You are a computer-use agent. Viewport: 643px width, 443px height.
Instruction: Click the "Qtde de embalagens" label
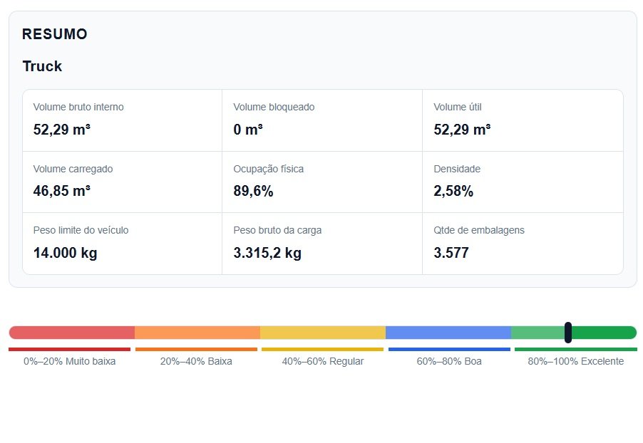[x=479, y=230]
